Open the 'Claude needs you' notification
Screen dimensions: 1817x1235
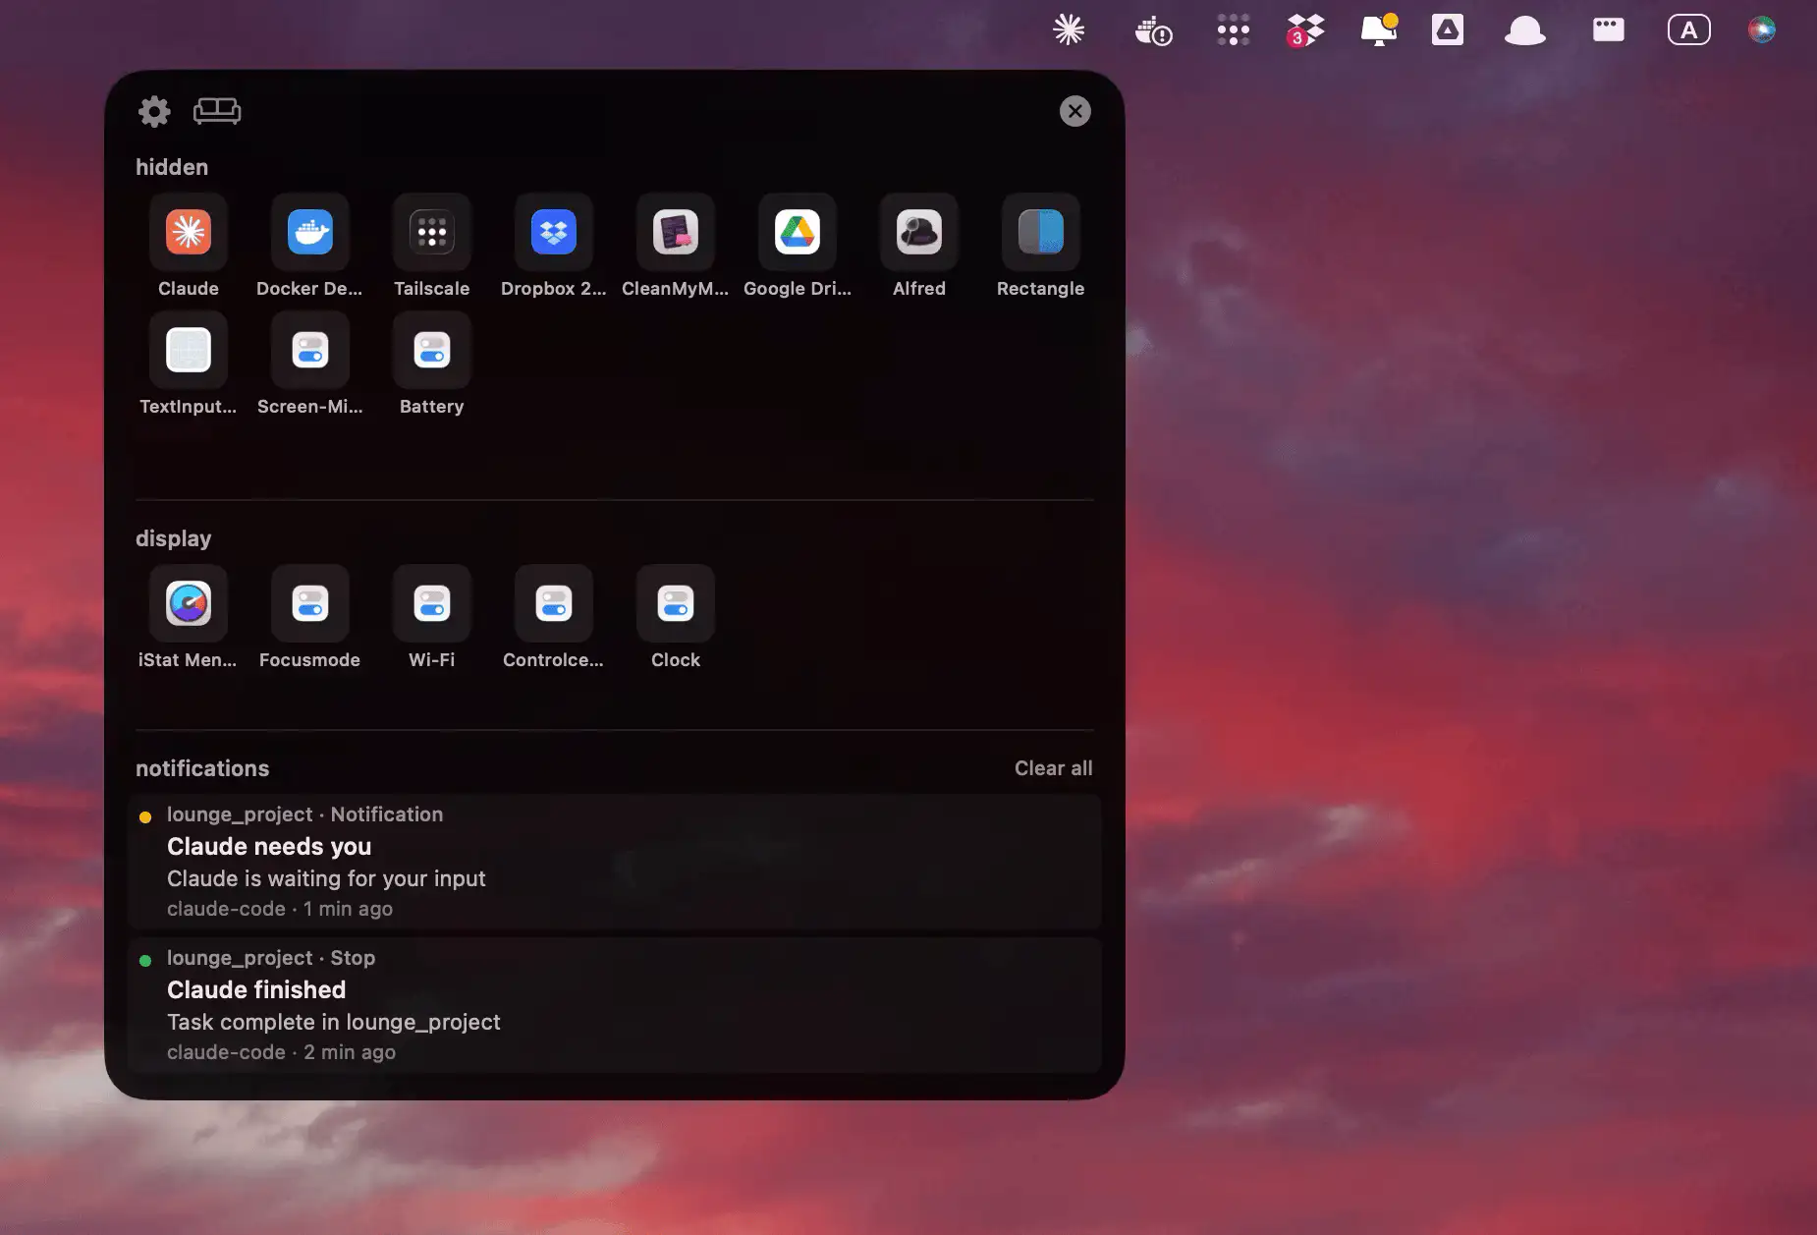[x=615, y=862]
